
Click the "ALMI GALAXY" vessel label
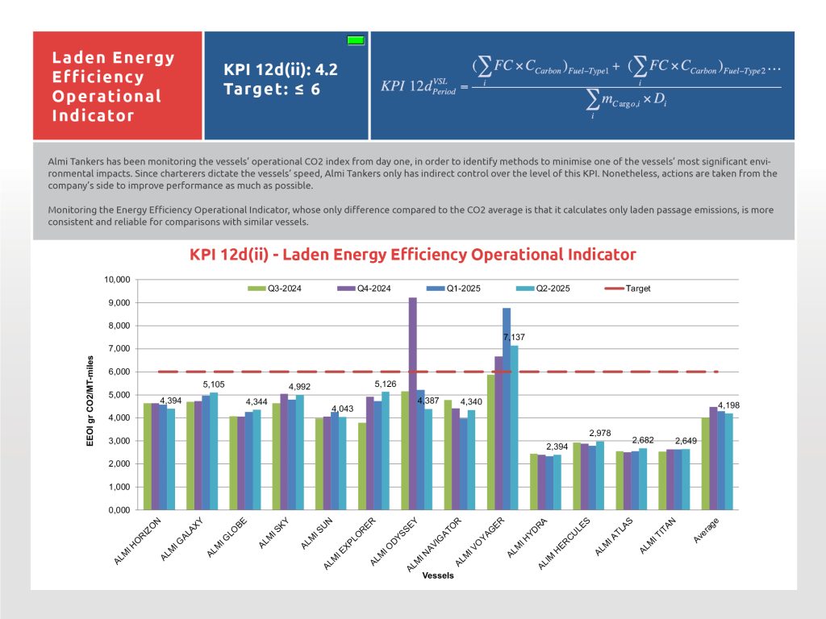pos(181,539)
